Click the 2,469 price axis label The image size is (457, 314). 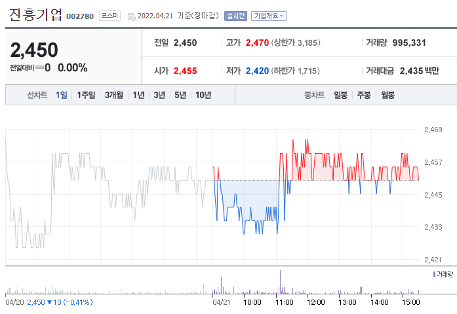[433, 130]
